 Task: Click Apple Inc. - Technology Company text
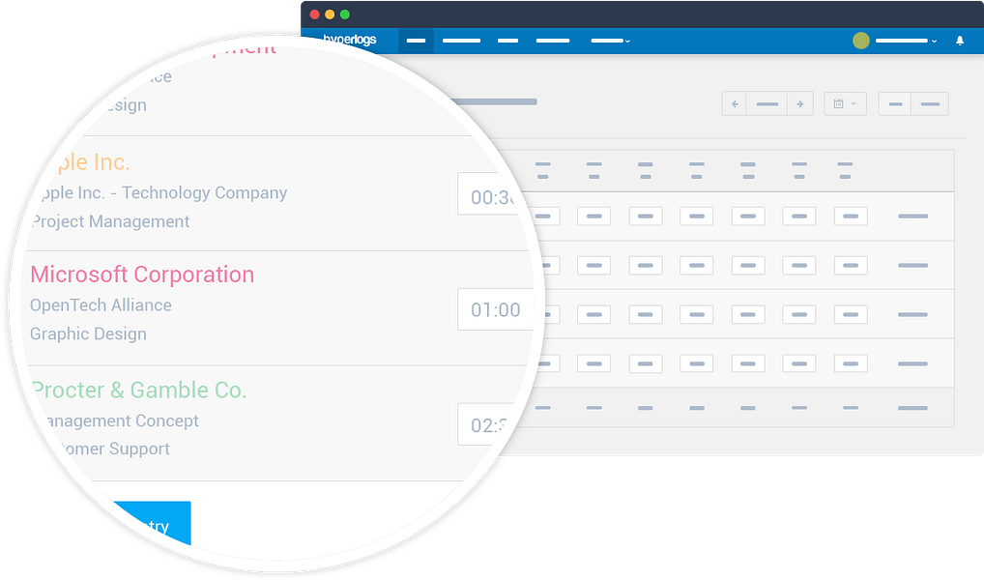(x=161, y=192)
